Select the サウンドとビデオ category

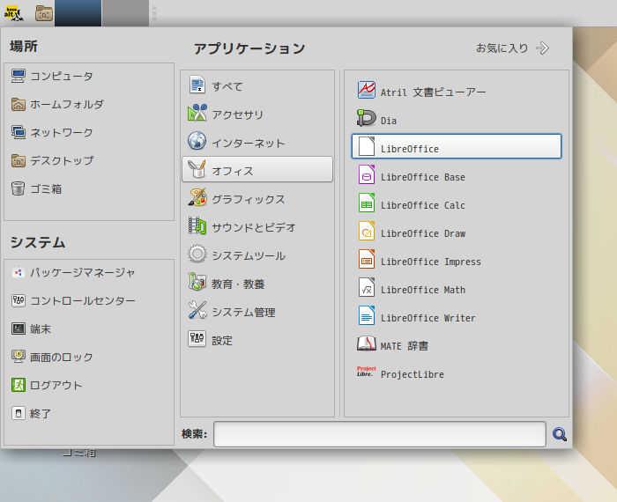pos(257,227)
